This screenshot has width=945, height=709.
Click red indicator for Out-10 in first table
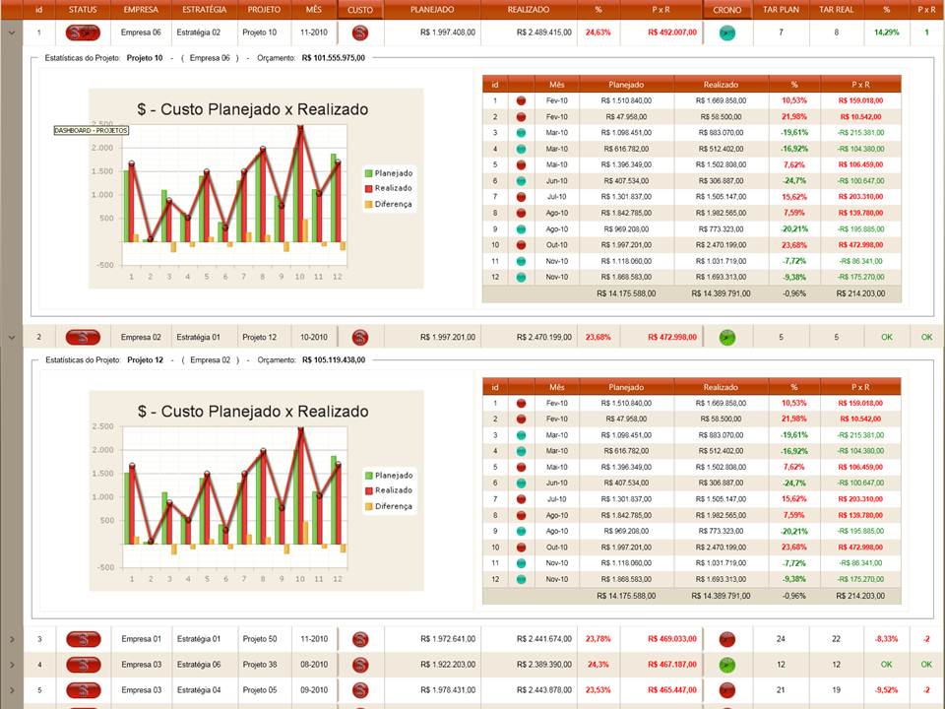tap(522, 245)
